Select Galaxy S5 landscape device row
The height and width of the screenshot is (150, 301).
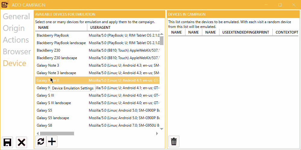click(97, 118)
